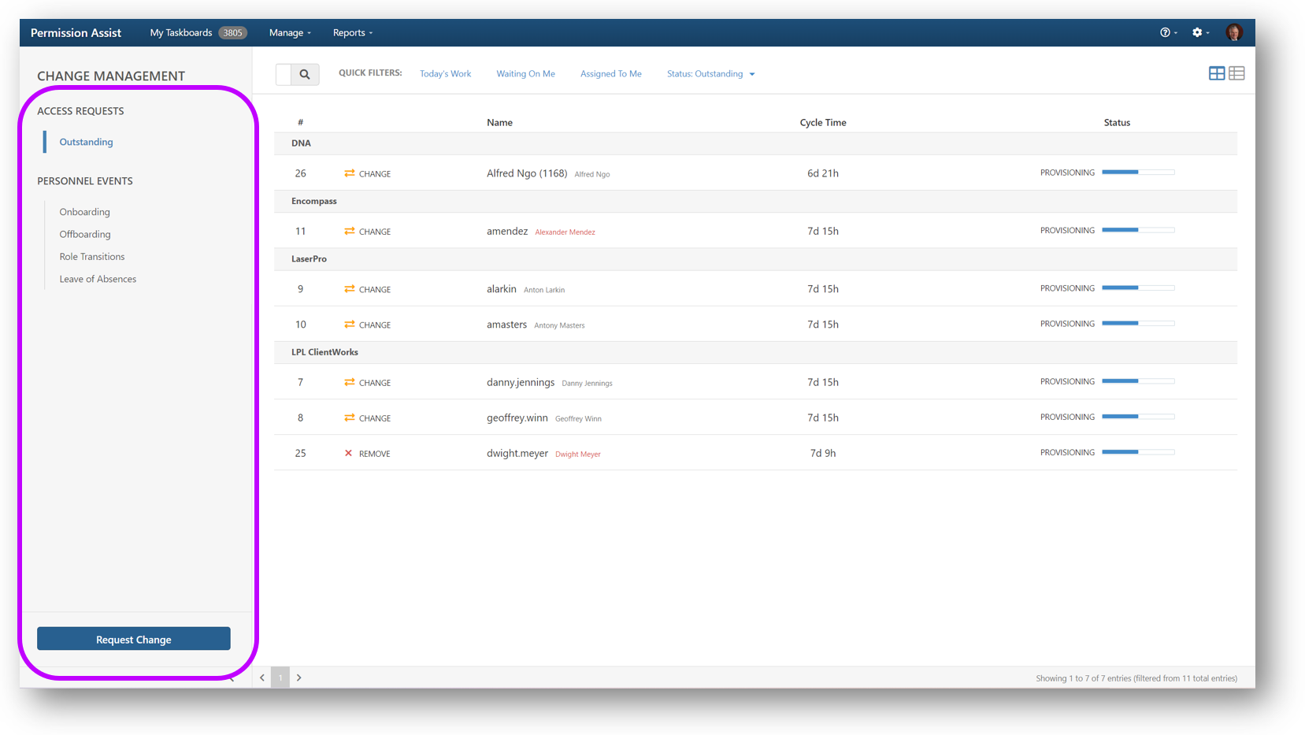Open the Reports dropdown

tap(351, 32)
